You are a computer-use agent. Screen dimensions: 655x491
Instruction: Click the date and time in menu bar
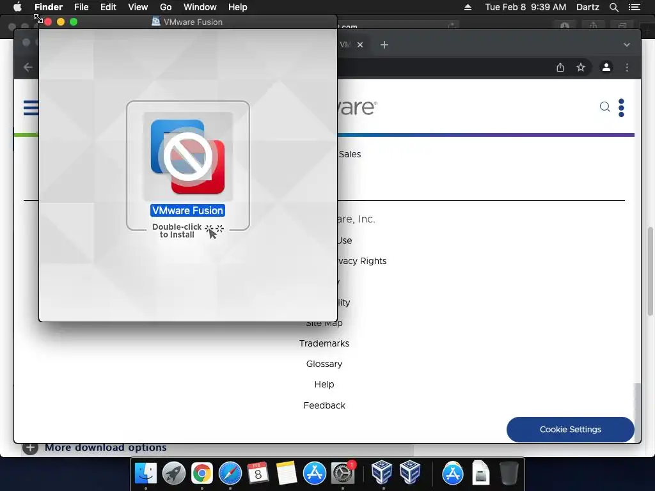pos(526,7)
